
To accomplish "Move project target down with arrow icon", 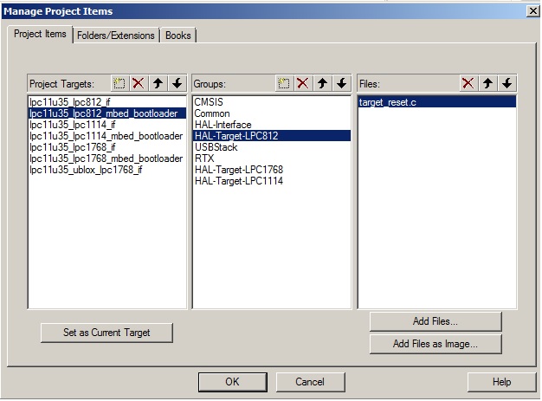I will [177, 83].
